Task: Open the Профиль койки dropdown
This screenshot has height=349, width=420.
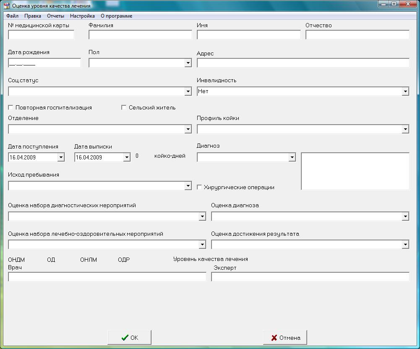Action: (405, 129)
